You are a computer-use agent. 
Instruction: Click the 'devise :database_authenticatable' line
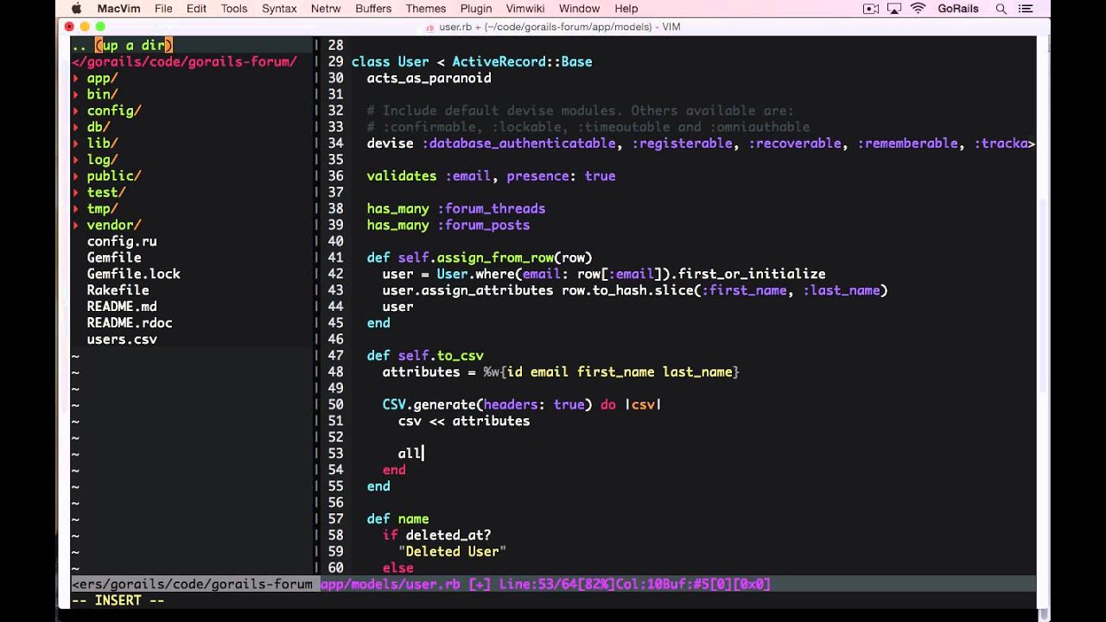701,143
